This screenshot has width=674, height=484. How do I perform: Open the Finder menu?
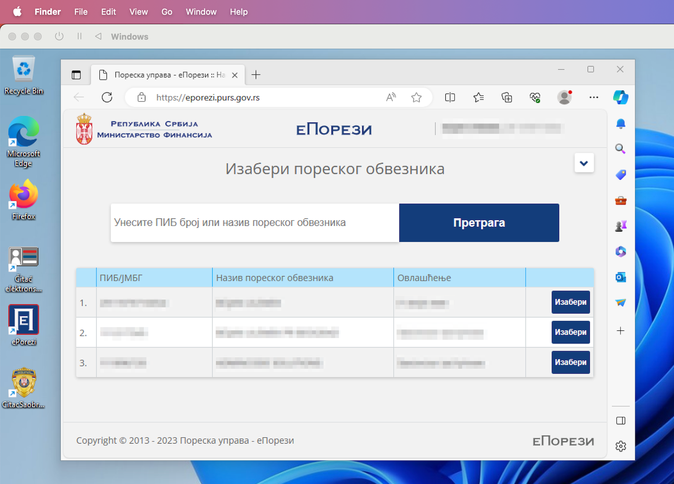[x=48, y=12]
